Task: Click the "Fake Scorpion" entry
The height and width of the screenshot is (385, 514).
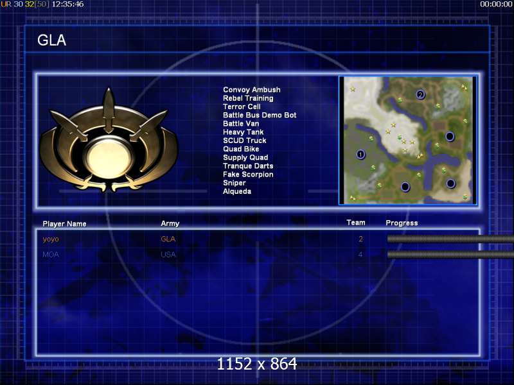Action: click(x=248, y=175)
